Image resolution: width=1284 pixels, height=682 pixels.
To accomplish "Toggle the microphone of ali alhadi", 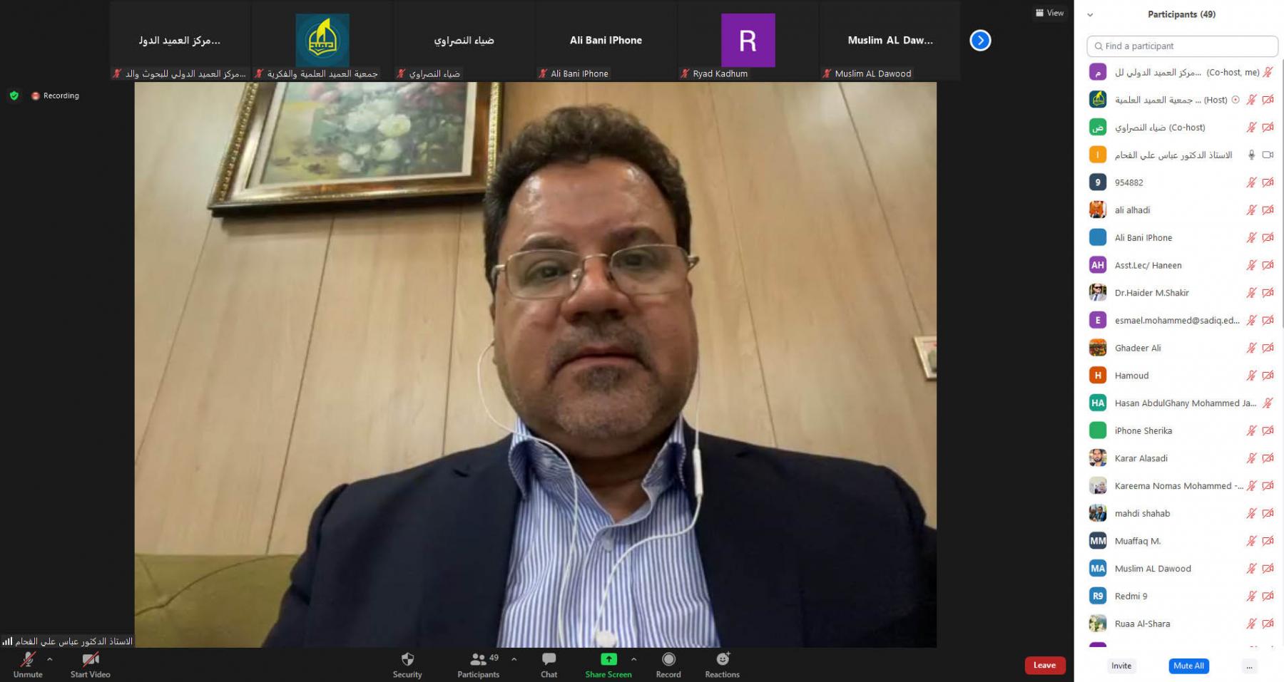I will pyautogui.click(x=1251, y=210).
